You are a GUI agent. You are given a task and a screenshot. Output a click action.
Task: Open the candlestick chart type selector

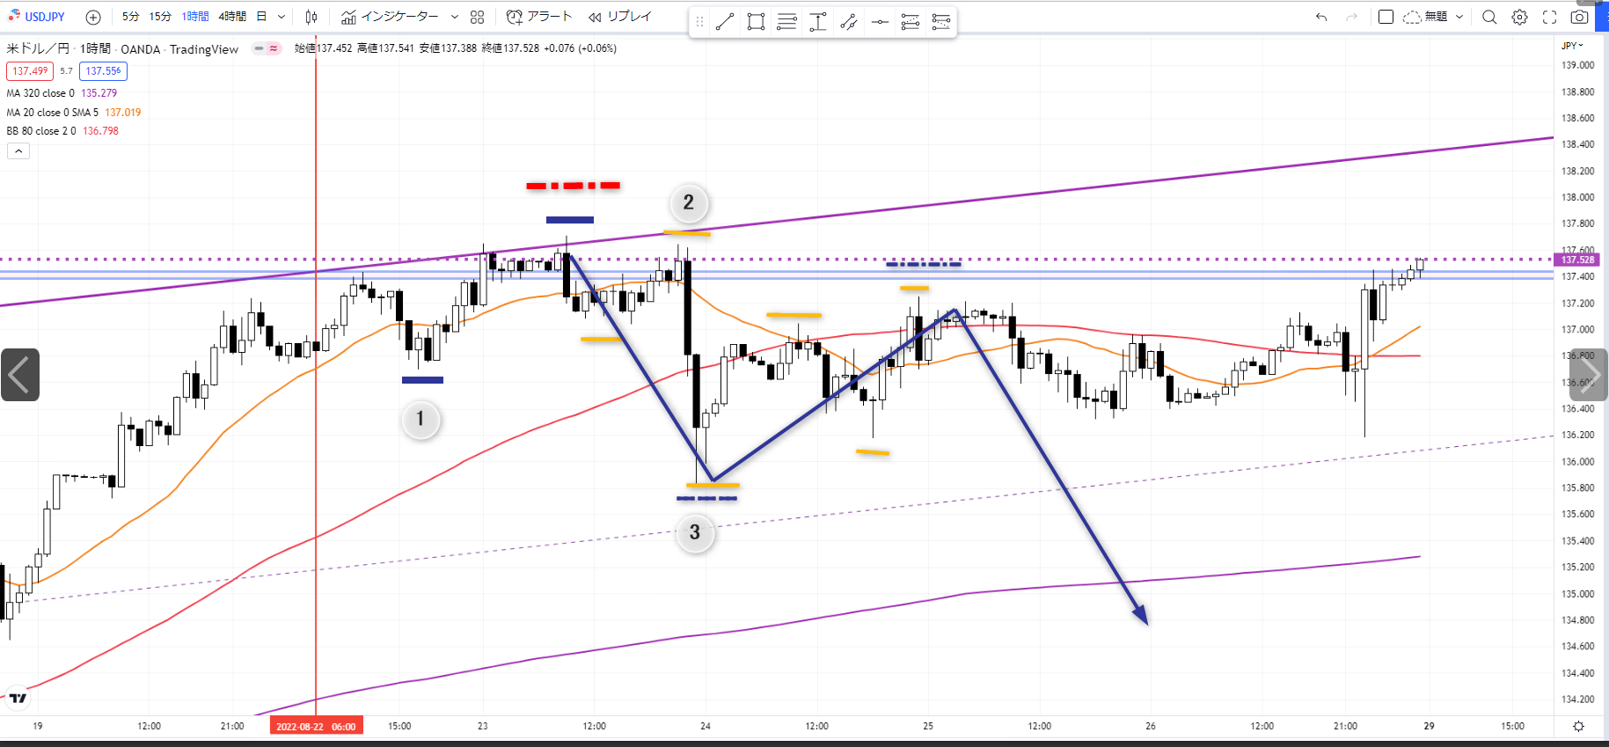311,17
